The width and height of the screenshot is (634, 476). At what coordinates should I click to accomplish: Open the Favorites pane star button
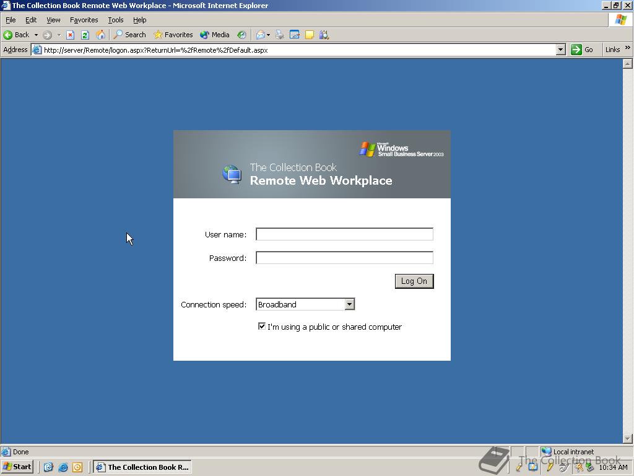(x=173, y=35)
